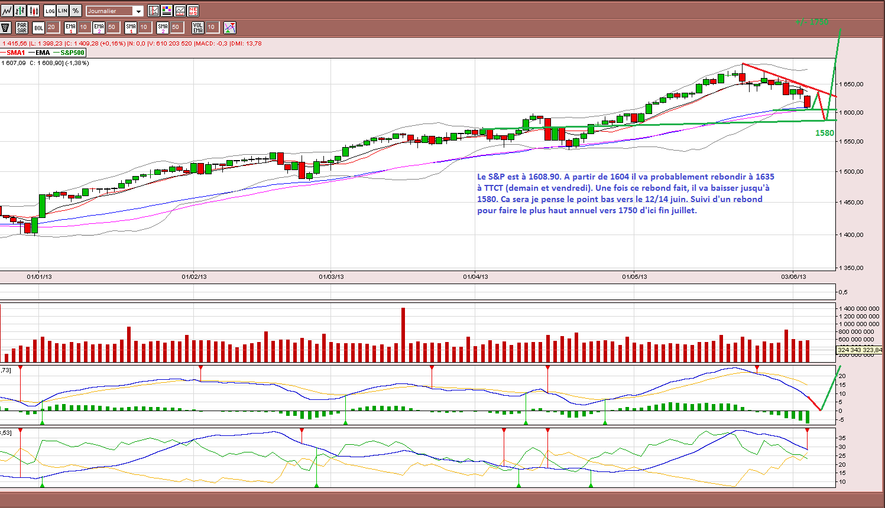The image size is (885, 508).
Task: Click the chart cursor tool icon
Action: [154, 11]
